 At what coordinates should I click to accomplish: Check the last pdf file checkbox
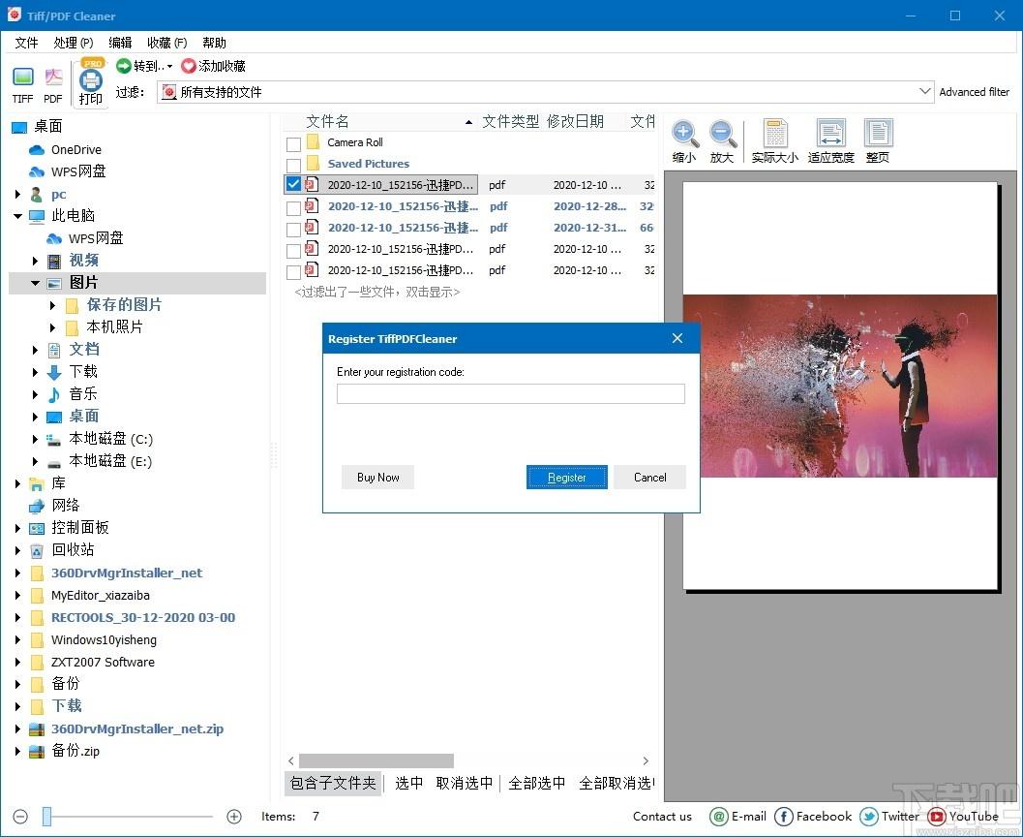click(x=293, y=271)
